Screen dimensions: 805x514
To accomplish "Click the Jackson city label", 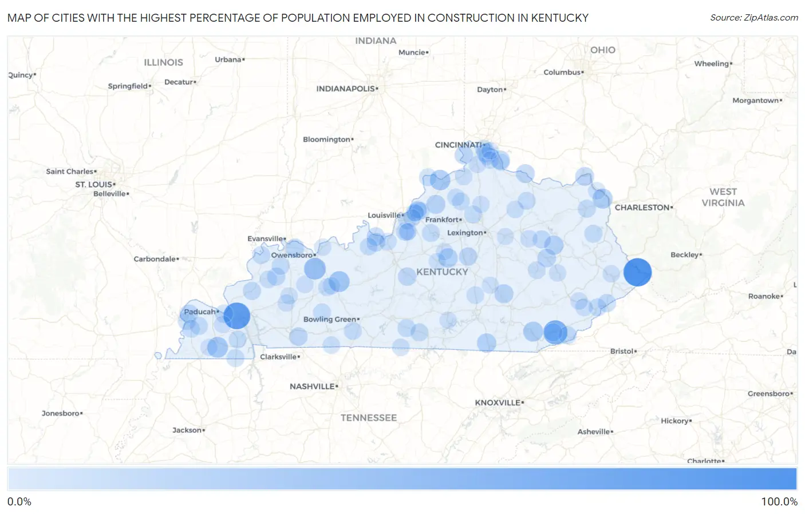I will (x=187, y=430).
